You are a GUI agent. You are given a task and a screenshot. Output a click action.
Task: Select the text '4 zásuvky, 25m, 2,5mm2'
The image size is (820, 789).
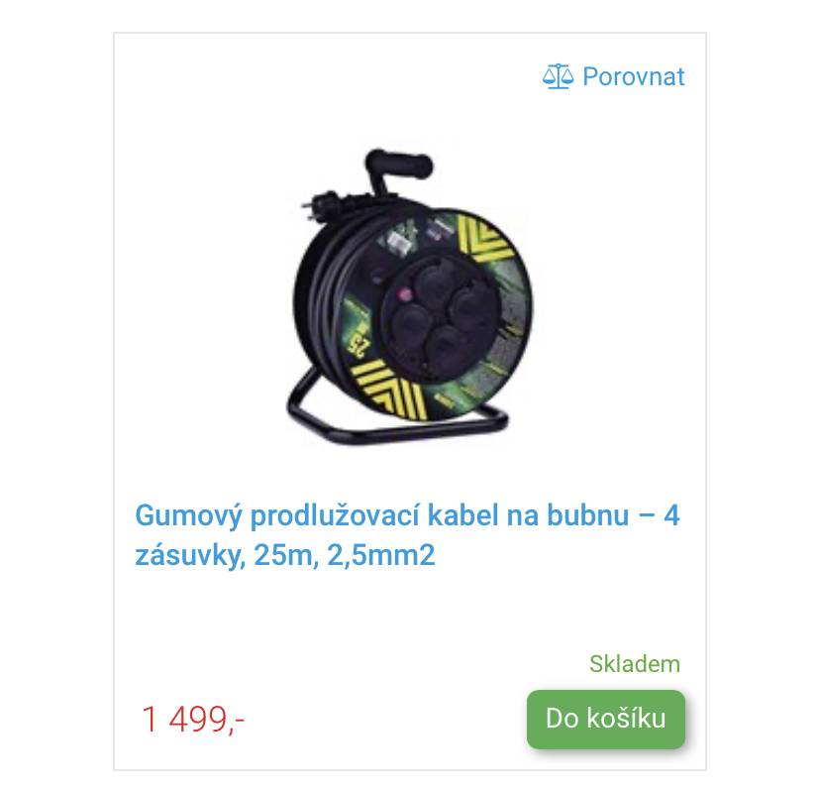tap(407, 535)
